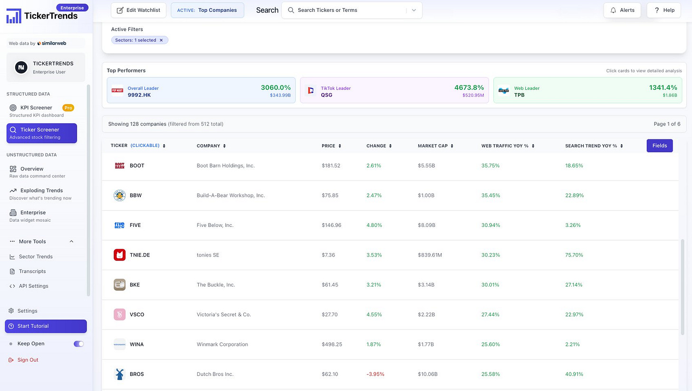Click the API Settings code icon
The height and width of the screenshot is (391, 692).
pos(12,286)
